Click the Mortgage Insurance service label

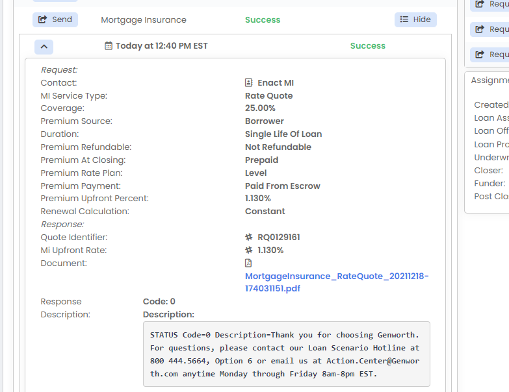coord(144,19)
